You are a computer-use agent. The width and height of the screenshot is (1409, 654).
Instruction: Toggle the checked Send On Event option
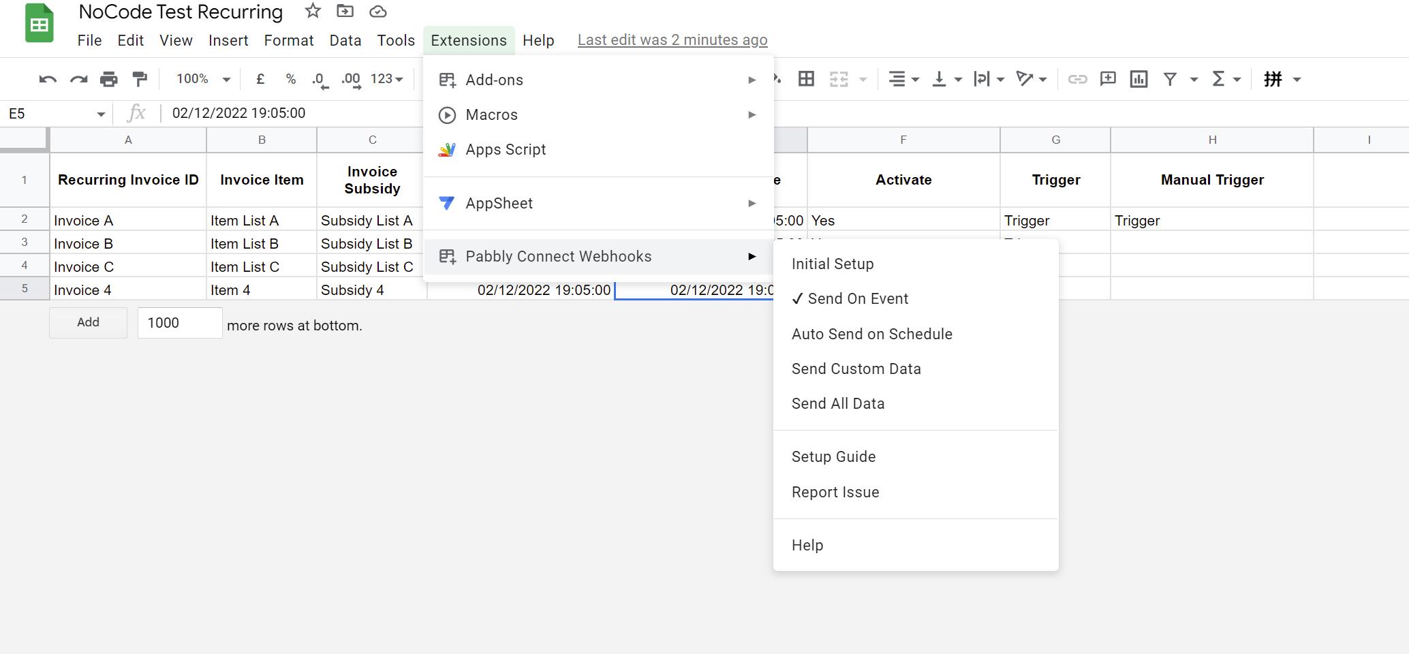(916, 299)
